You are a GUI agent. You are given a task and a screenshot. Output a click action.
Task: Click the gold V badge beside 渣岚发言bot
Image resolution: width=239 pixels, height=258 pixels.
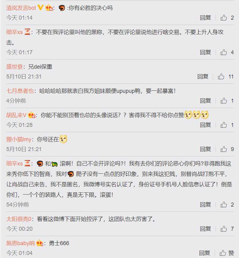(40, 8)
